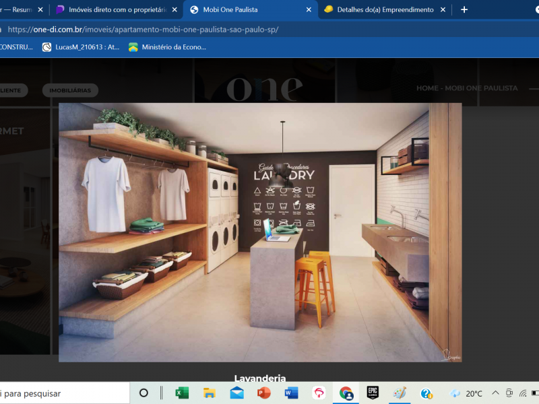Open the Get Help icon in taskbar
539x404 pixels.
pos(426,393)
